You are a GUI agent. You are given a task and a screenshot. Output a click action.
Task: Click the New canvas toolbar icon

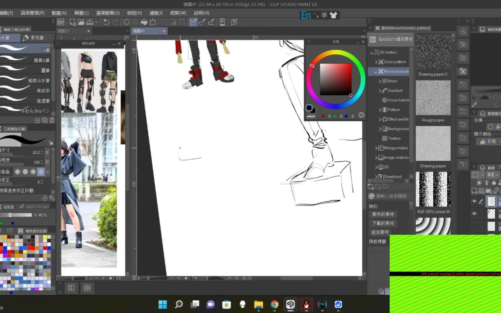coord(72,22)
